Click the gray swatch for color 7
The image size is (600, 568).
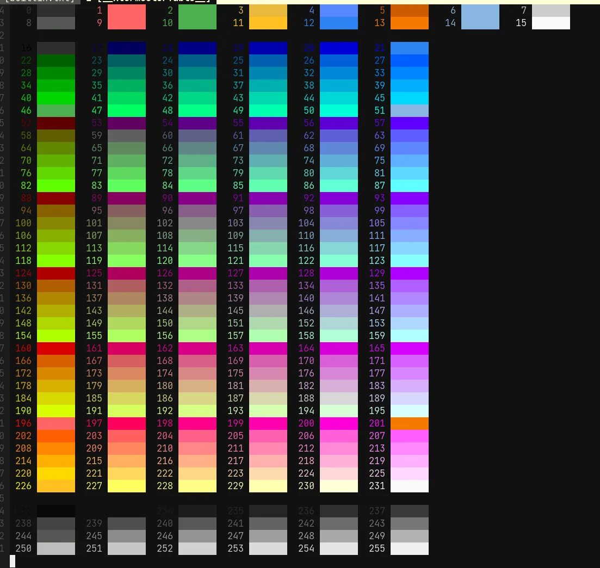pyautogui.click(x=551, y=11)
